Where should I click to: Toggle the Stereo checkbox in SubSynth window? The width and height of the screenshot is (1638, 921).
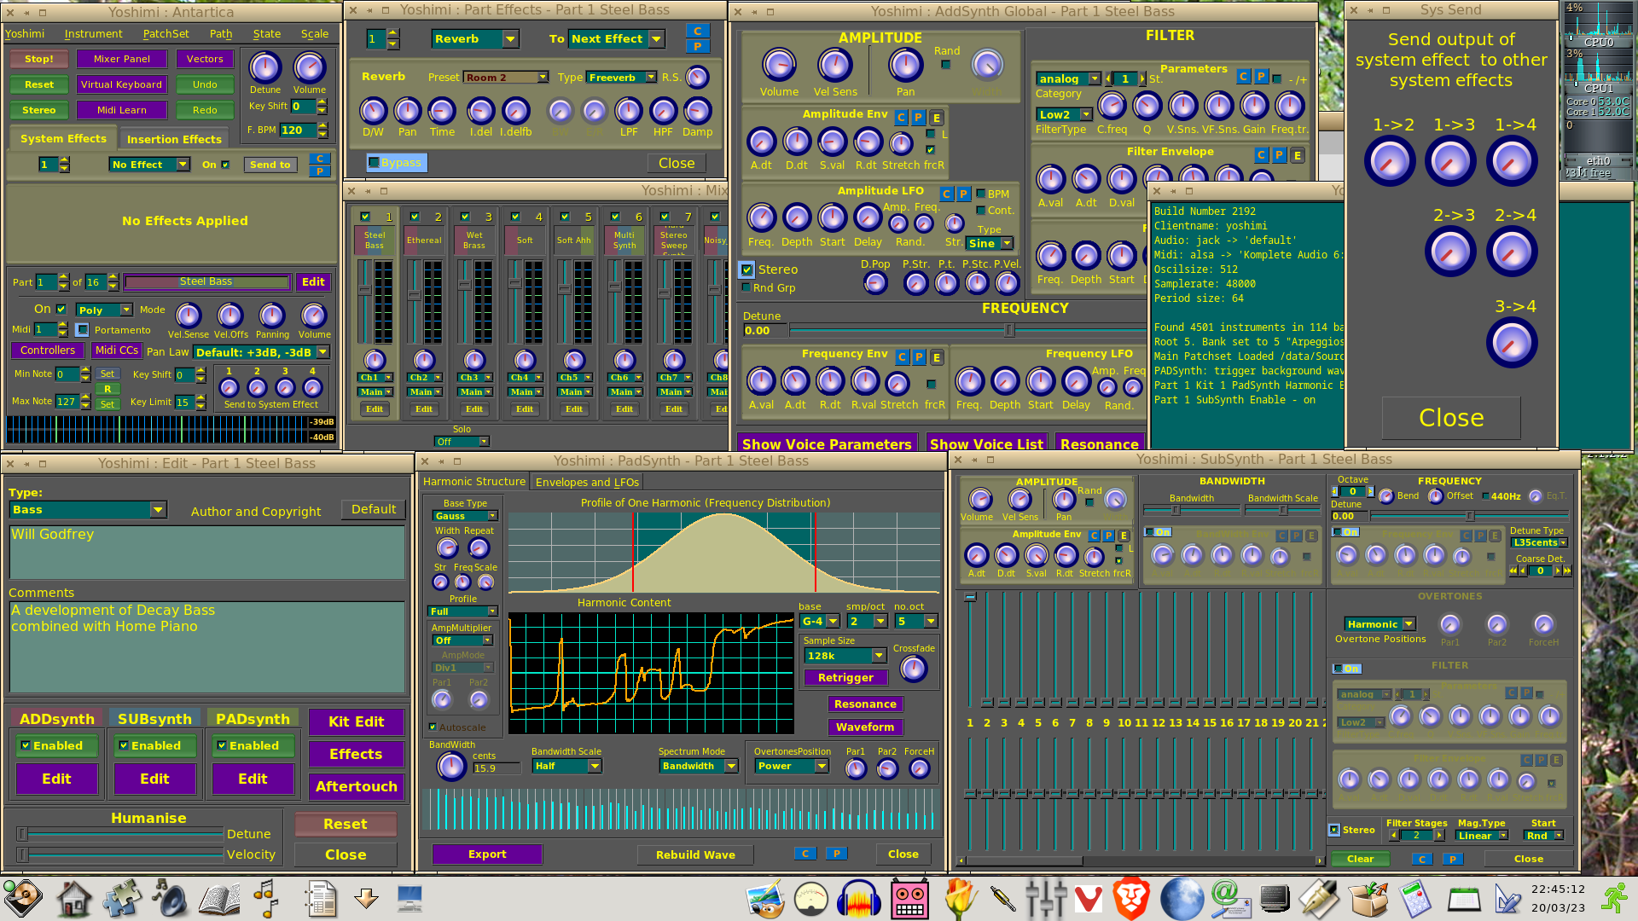point(1334,830)
